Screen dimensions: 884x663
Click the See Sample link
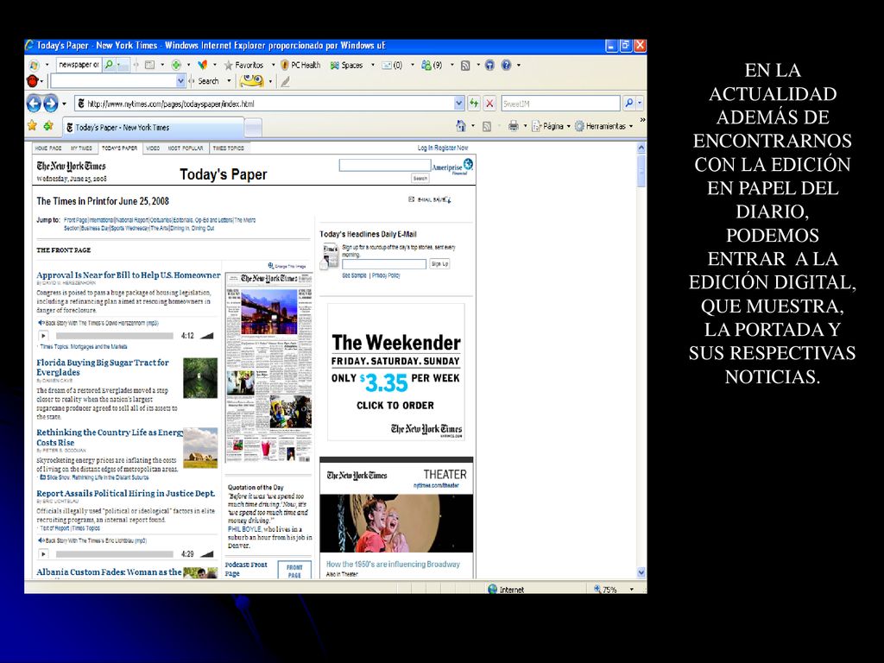click(354, 275)
